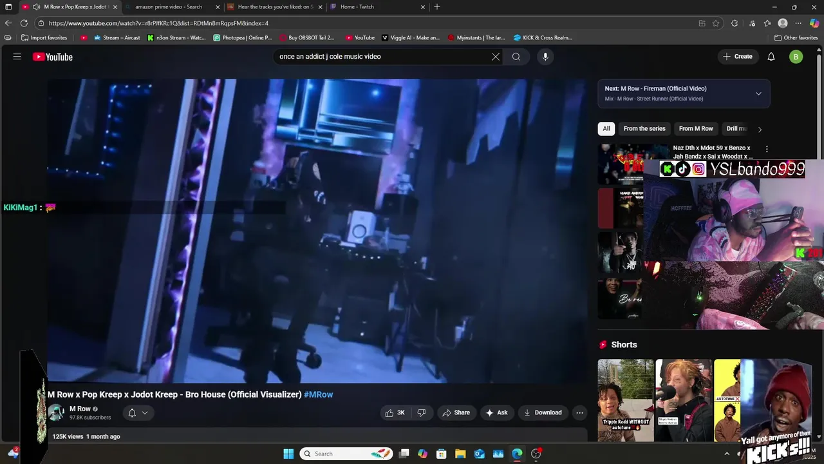Open the Windows Start menu
This screenshot has width=824, height=464.
[x=288, y=454]
